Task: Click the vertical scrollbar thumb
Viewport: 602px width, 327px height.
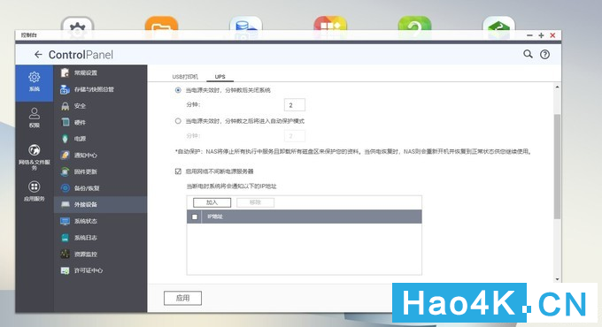Action: click(557, 166)
